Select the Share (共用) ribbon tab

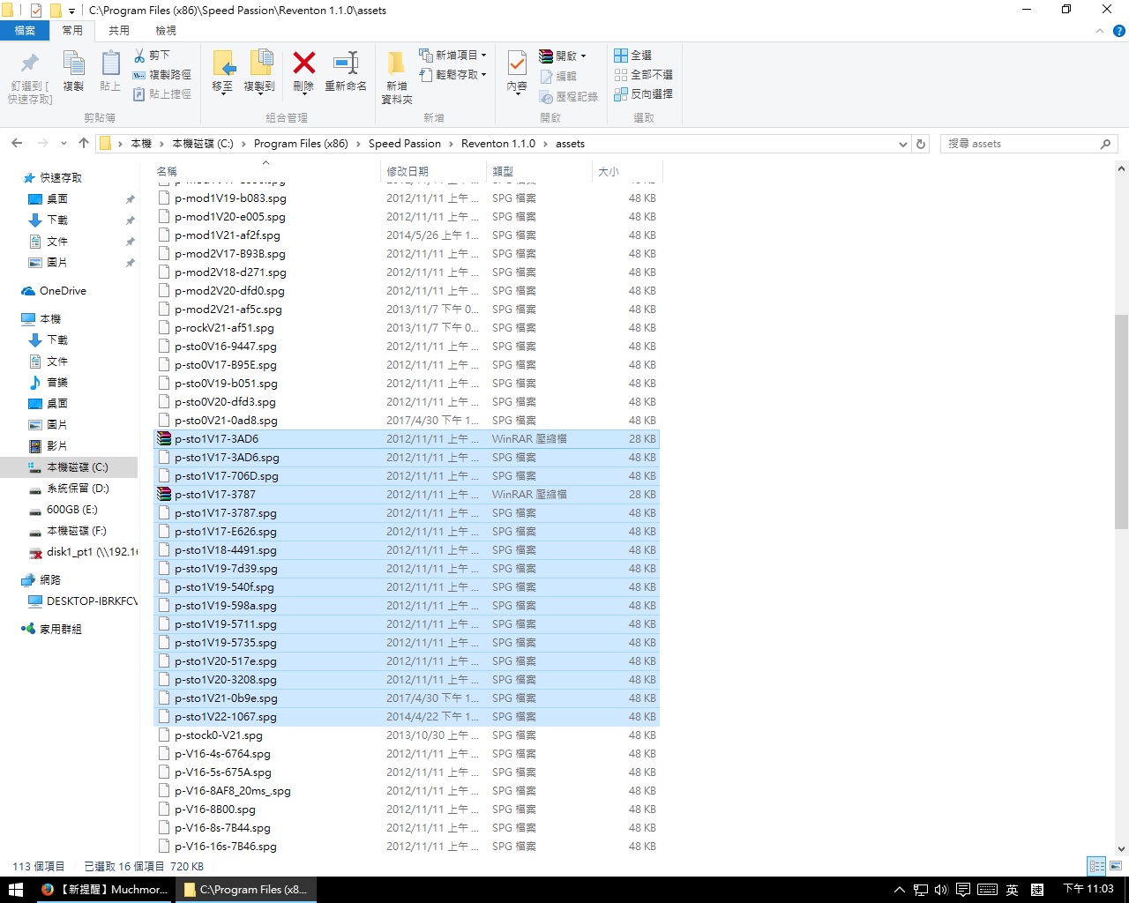[x=119, y=31]
